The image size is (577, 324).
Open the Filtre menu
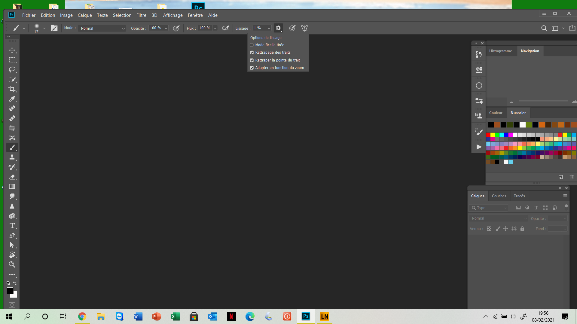click(x=141, y=15)
